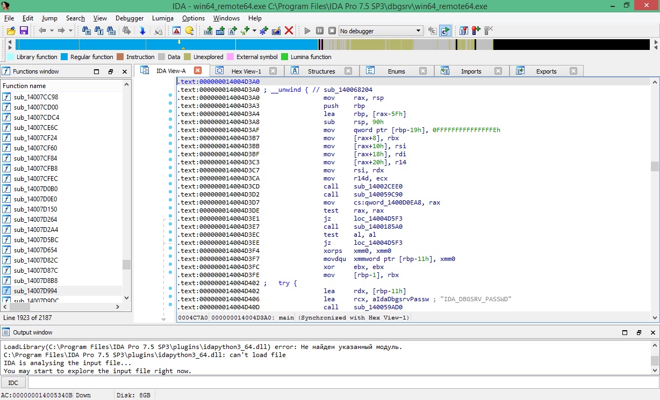Close the Functions window panel

[125, 71]
